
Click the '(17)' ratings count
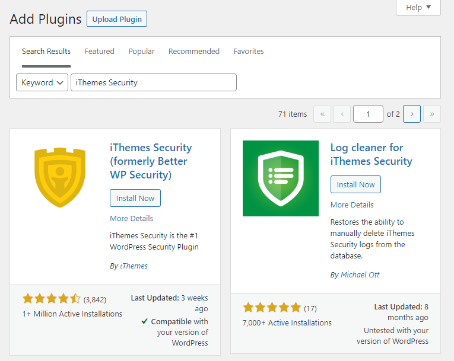coord(310,309)
